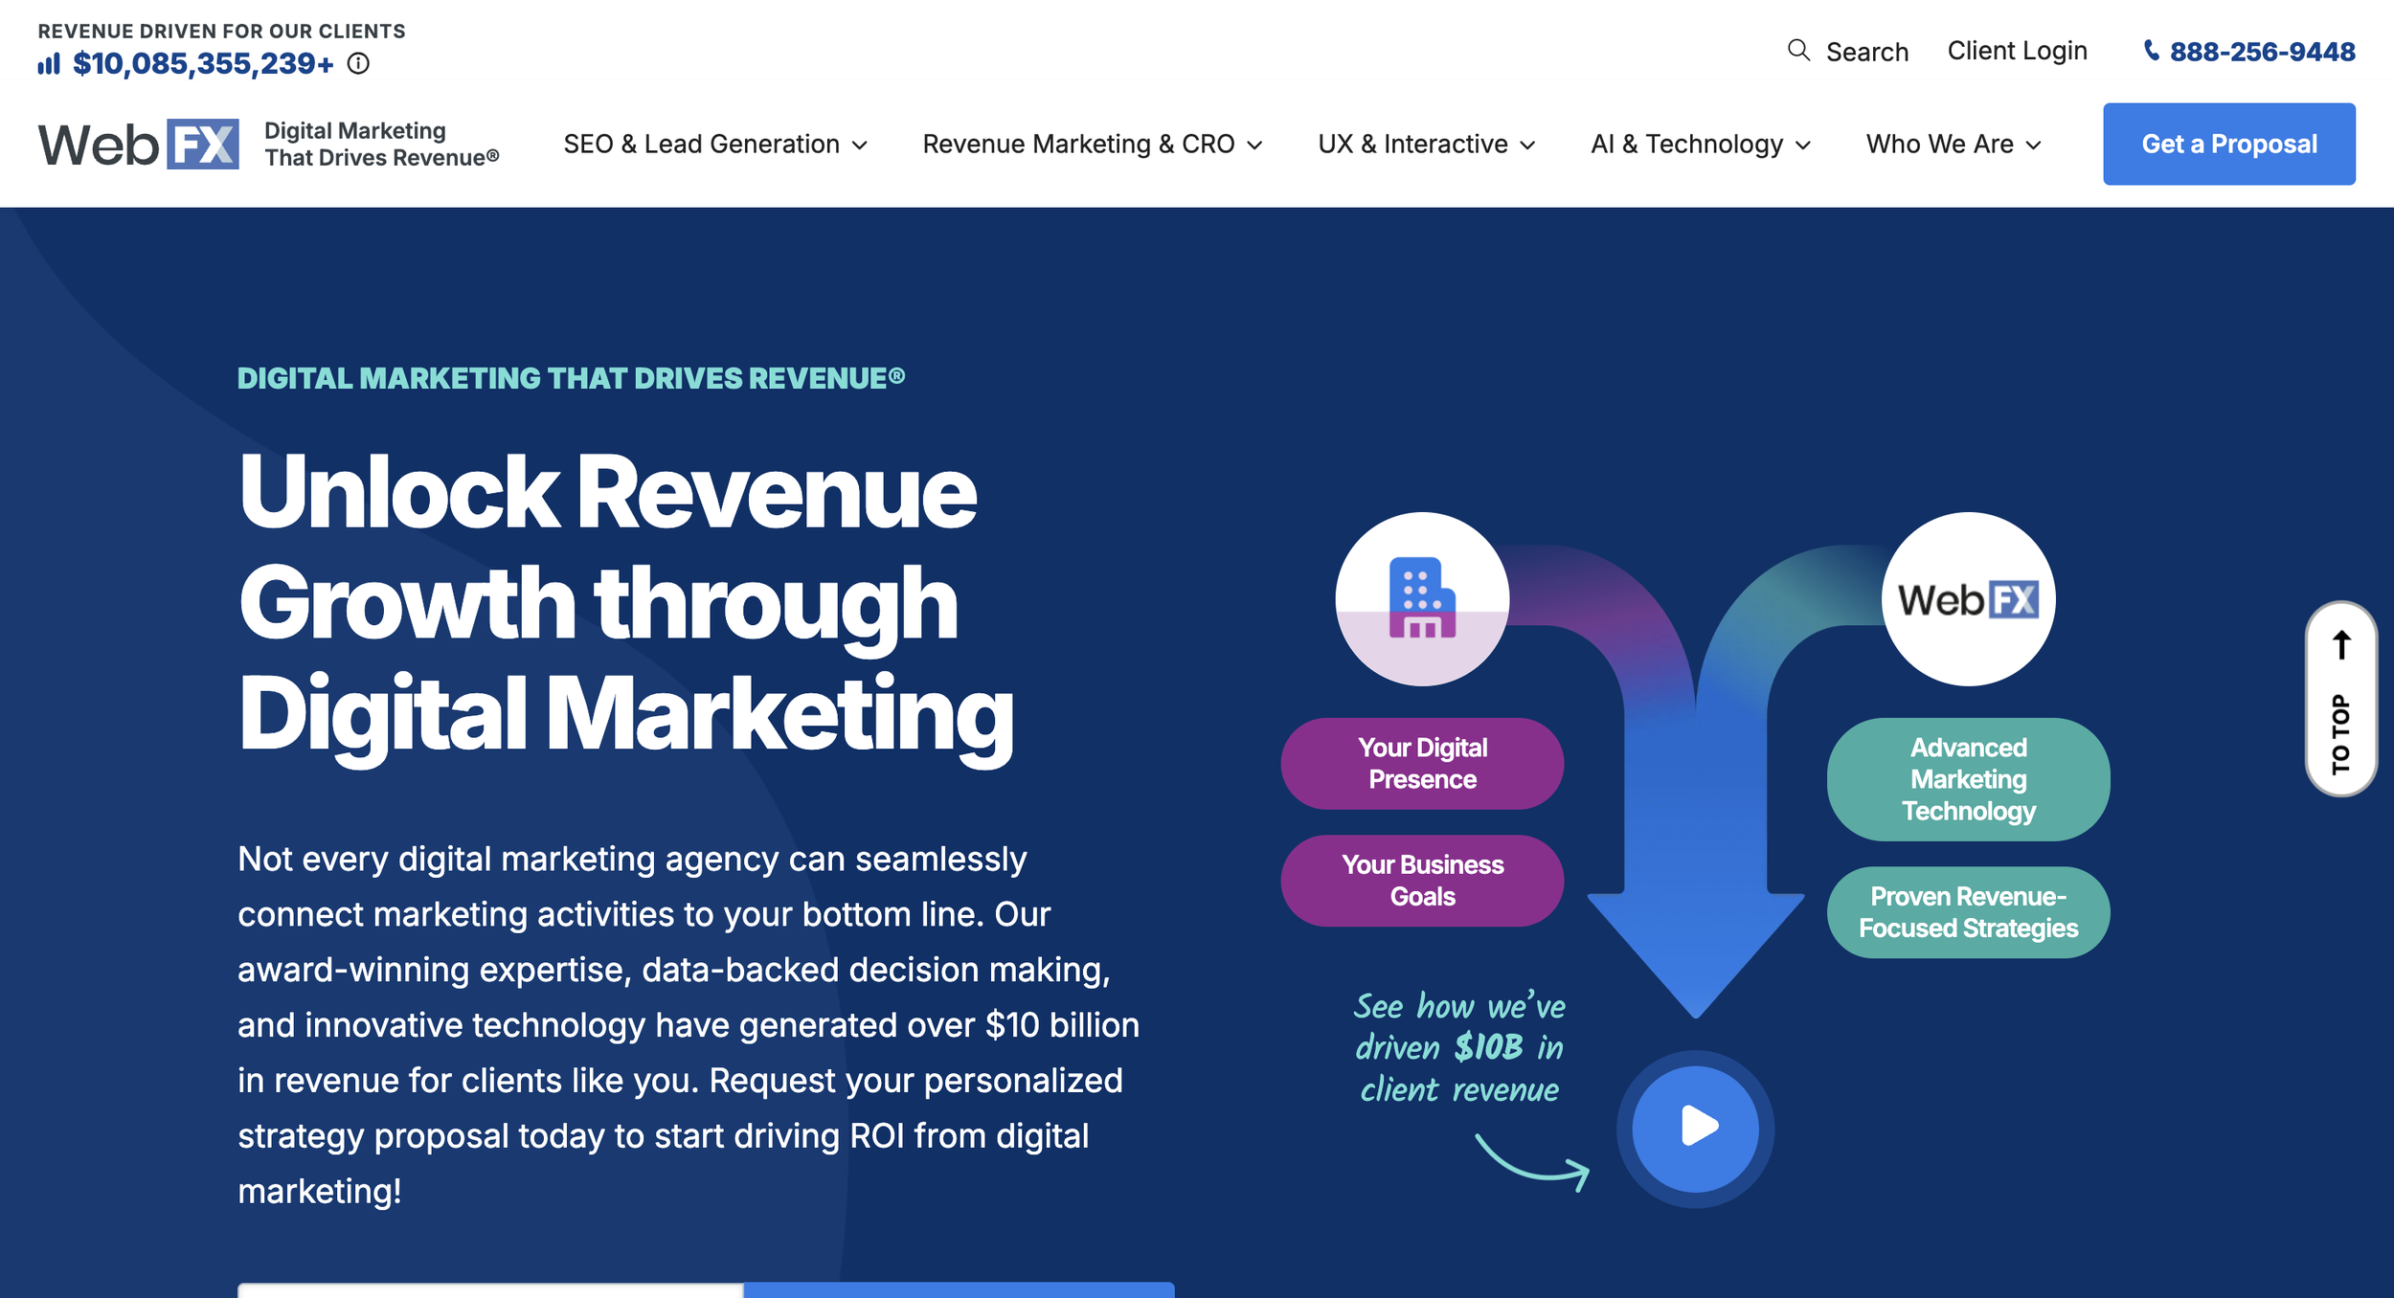Open the AI & Technology menu
Image resolution: width=2394 pixels, height=1298 pixels.
[x=1700, y=145]
